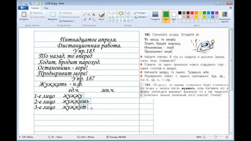The width and height of the screenshot is (251, 141).
Task: Choose the Polygon shape
Action: 128,13
